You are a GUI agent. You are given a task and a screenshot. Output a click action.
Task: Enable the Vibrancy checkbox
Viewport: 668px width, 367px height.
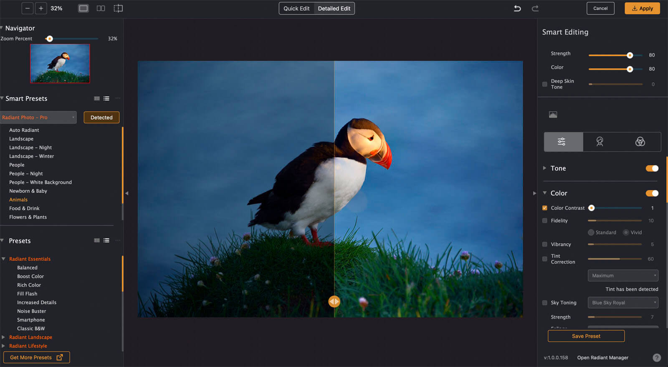(545, 245)
